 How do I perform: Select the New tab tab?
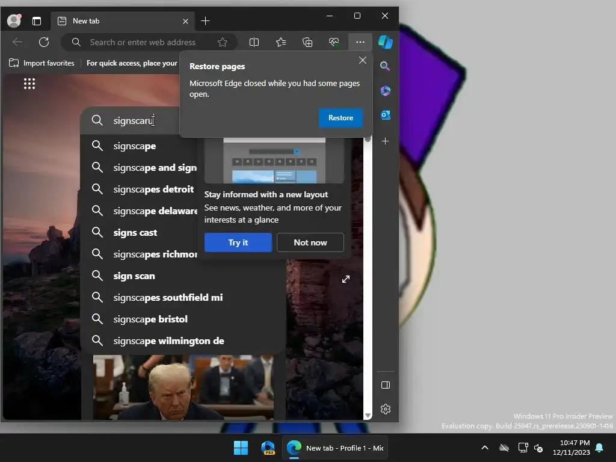click(x=123, y=21)
